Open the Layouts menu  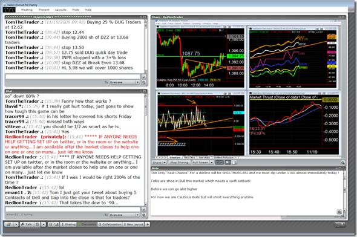point(61,10)
